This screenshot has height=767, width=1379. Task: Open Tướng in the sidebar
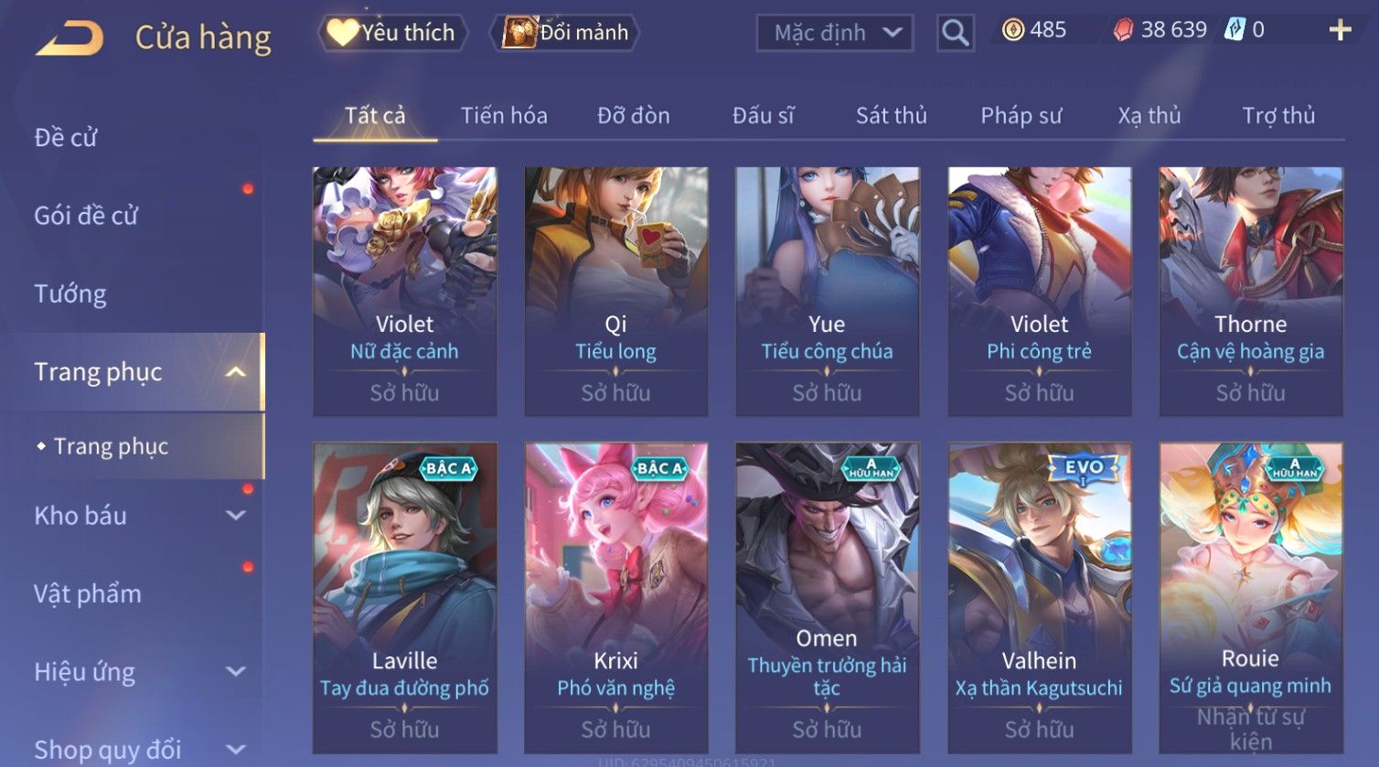(70, 294)
